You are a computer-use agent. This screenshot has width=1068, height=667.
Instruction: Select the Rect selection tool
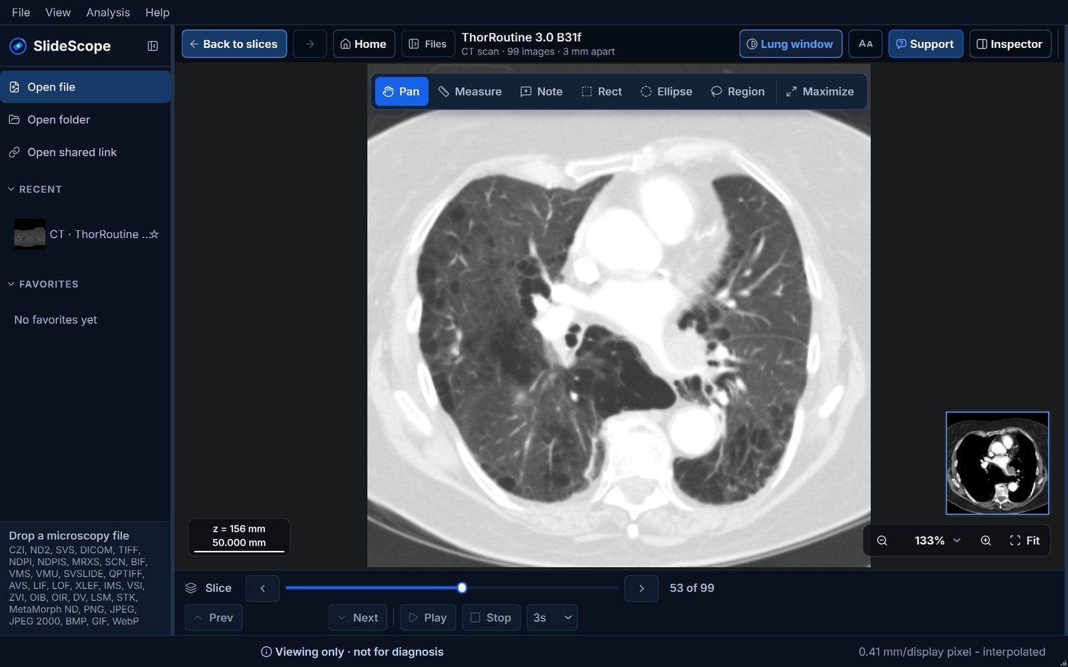pos(601,91)
